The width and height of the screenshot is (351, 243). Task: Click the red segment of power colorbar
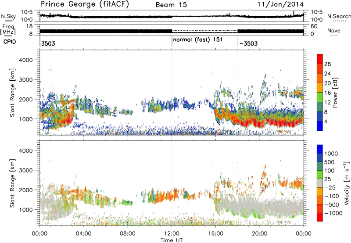point(320,59)
